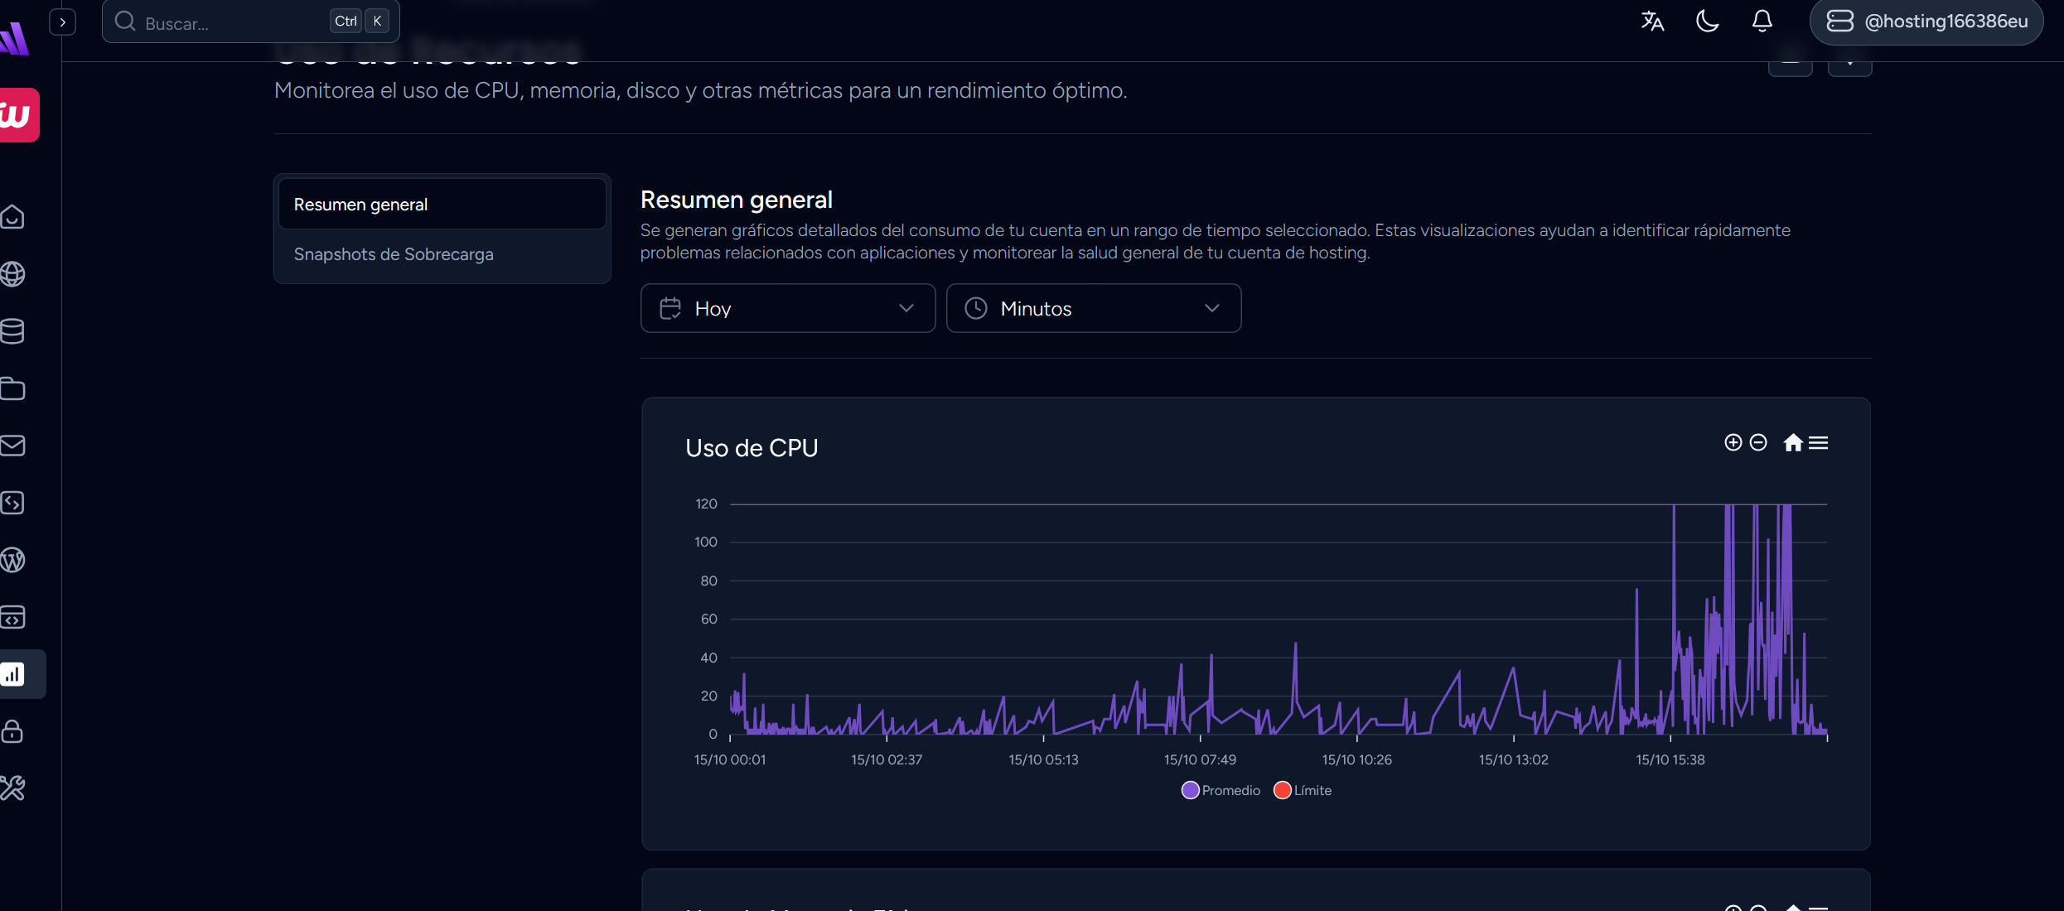Screen dimensions: 2064x911
Task: Open the Hoy date range dropdown
Action: pos(787,308)
